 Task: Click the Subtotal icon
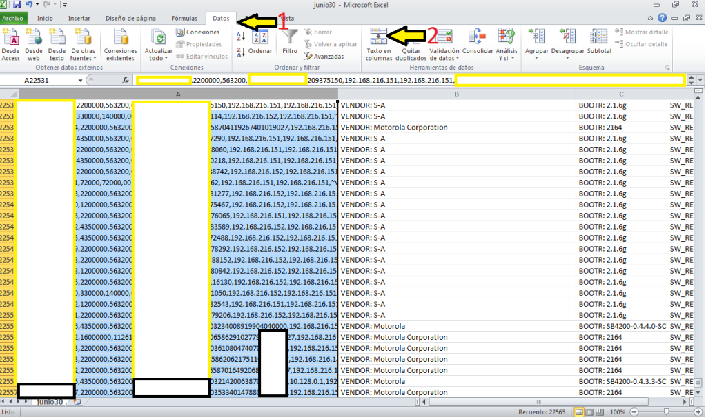599,41
